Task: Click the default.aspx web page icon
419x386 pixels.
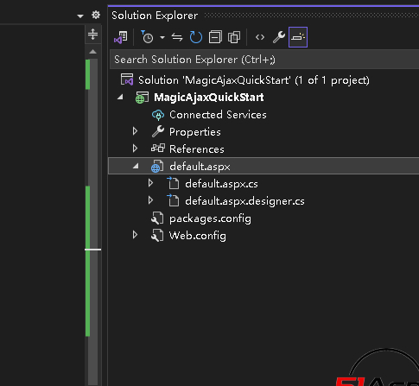Action: pyautogui.click(x=157, y=167)
